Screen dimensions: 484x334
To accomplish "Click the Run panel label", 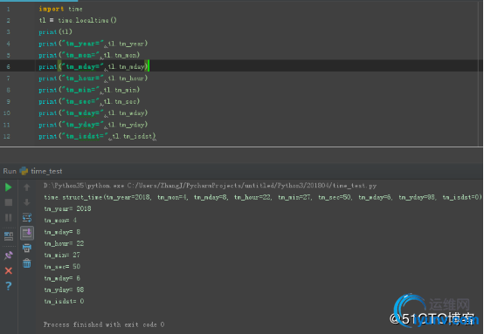I will click(10, 171).
